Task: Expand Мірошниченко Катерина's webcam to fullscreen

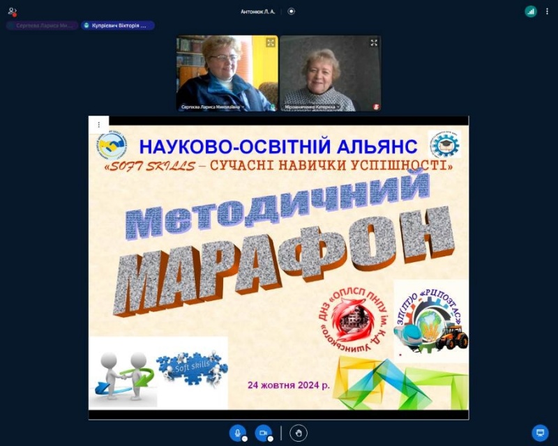Action: click(x=374, y=43)
